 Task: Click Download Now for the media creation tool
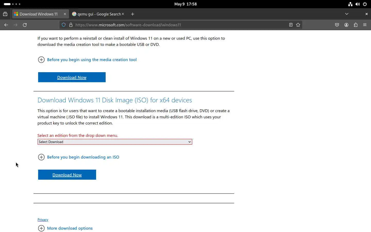coord(72,77)
